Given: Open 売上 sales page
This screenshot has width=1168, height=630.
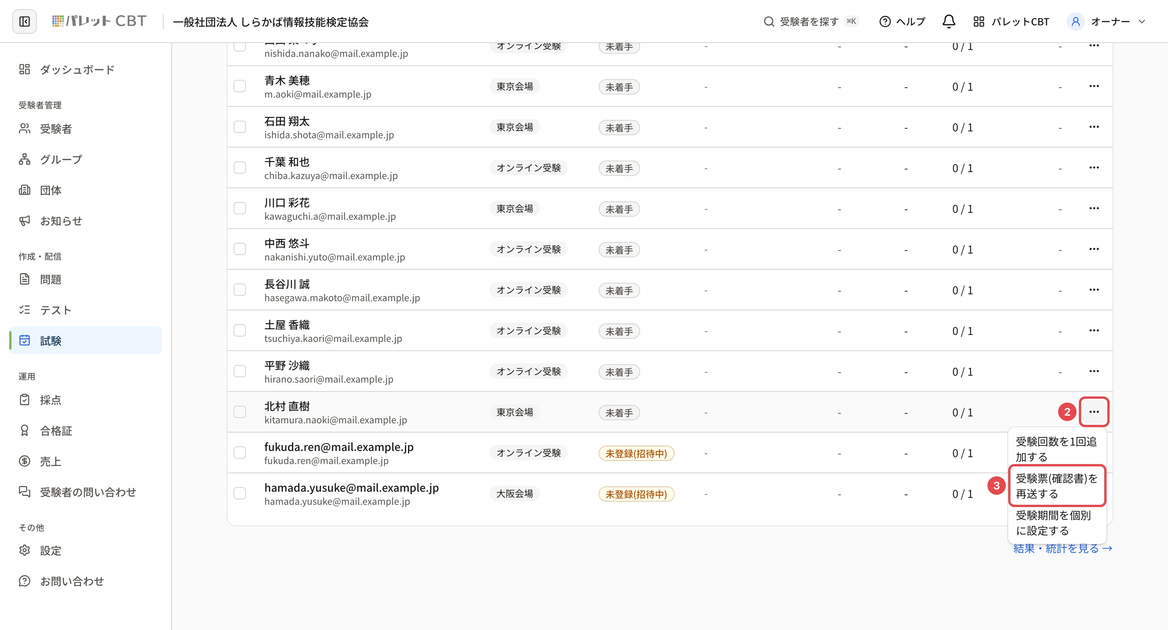Looking at the screenshot, I should click(x=85, y=461).
